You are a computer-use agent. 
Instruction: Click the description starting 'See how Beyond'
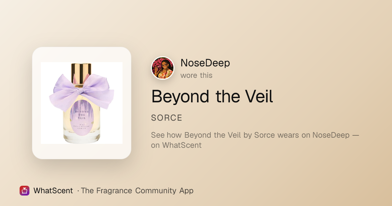click(255, 140)
